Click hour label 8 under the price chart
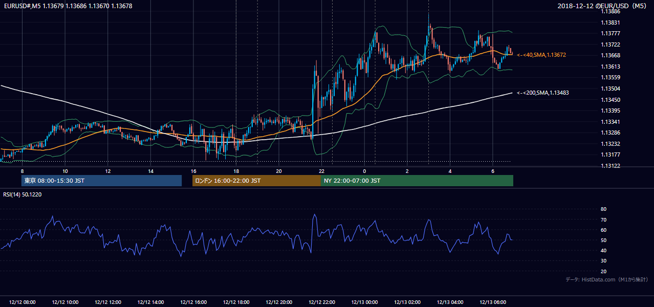This screenshot has height=307, width=654. tap(23, 171)
